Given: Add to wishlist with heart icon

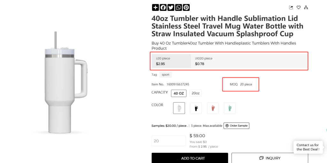Looking at the screenshot, I should pyautogui.click(x=299, y=8).
